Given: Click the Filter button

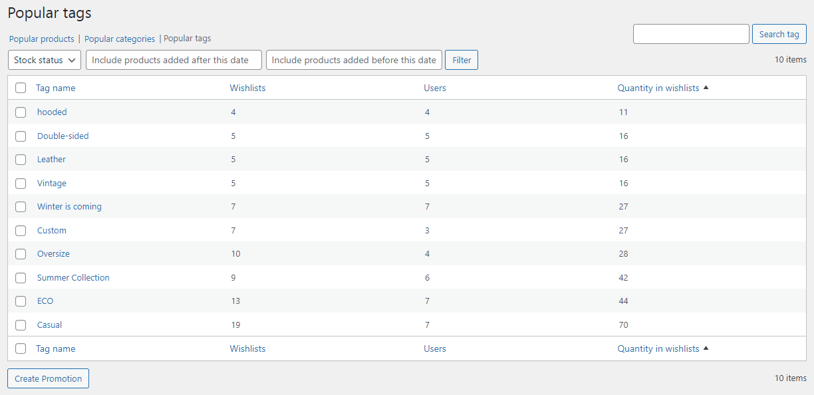Looking at the screenshot, I should tap(462, 60).
